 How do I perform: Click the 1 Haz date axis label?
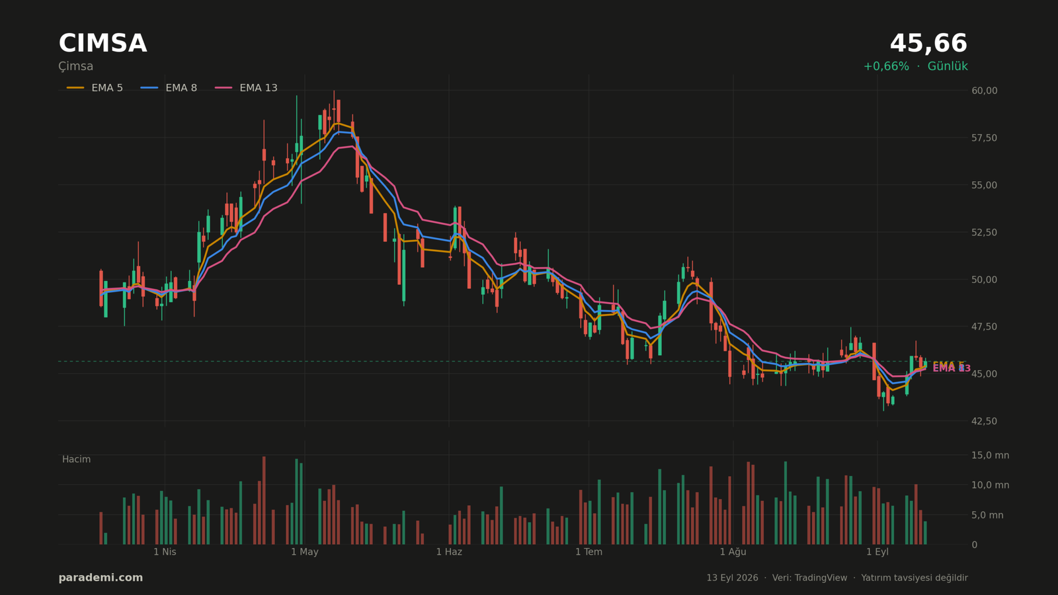(x=449, y=552)
